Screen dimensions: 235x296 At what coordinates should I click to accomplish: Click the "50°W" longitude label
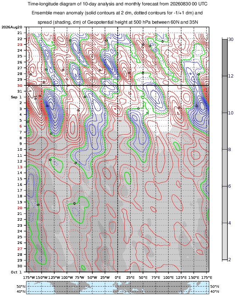(92, 277)
